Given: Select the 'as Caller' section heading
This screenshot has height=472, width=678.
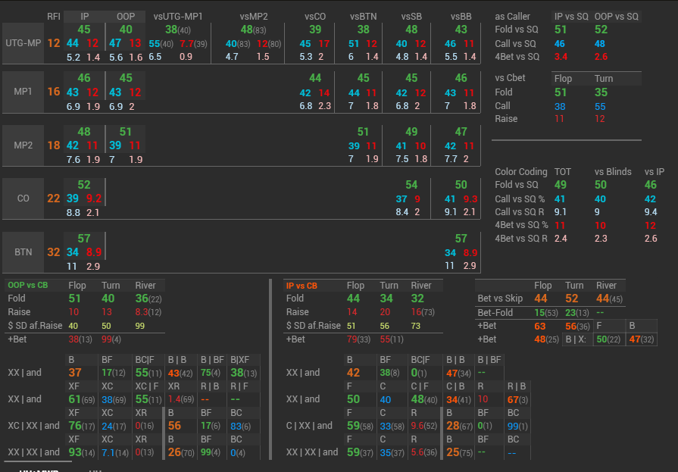Looking at the screenshot, I should [x=513, y=16].
